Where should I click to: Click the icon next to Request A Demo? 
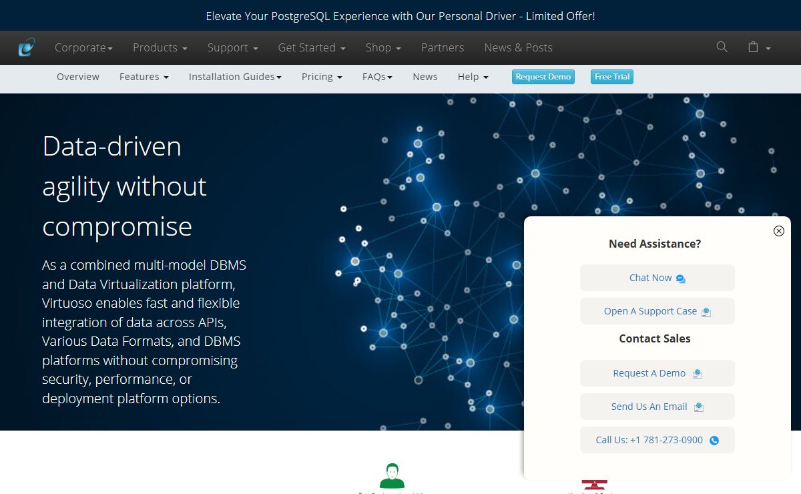697,374
